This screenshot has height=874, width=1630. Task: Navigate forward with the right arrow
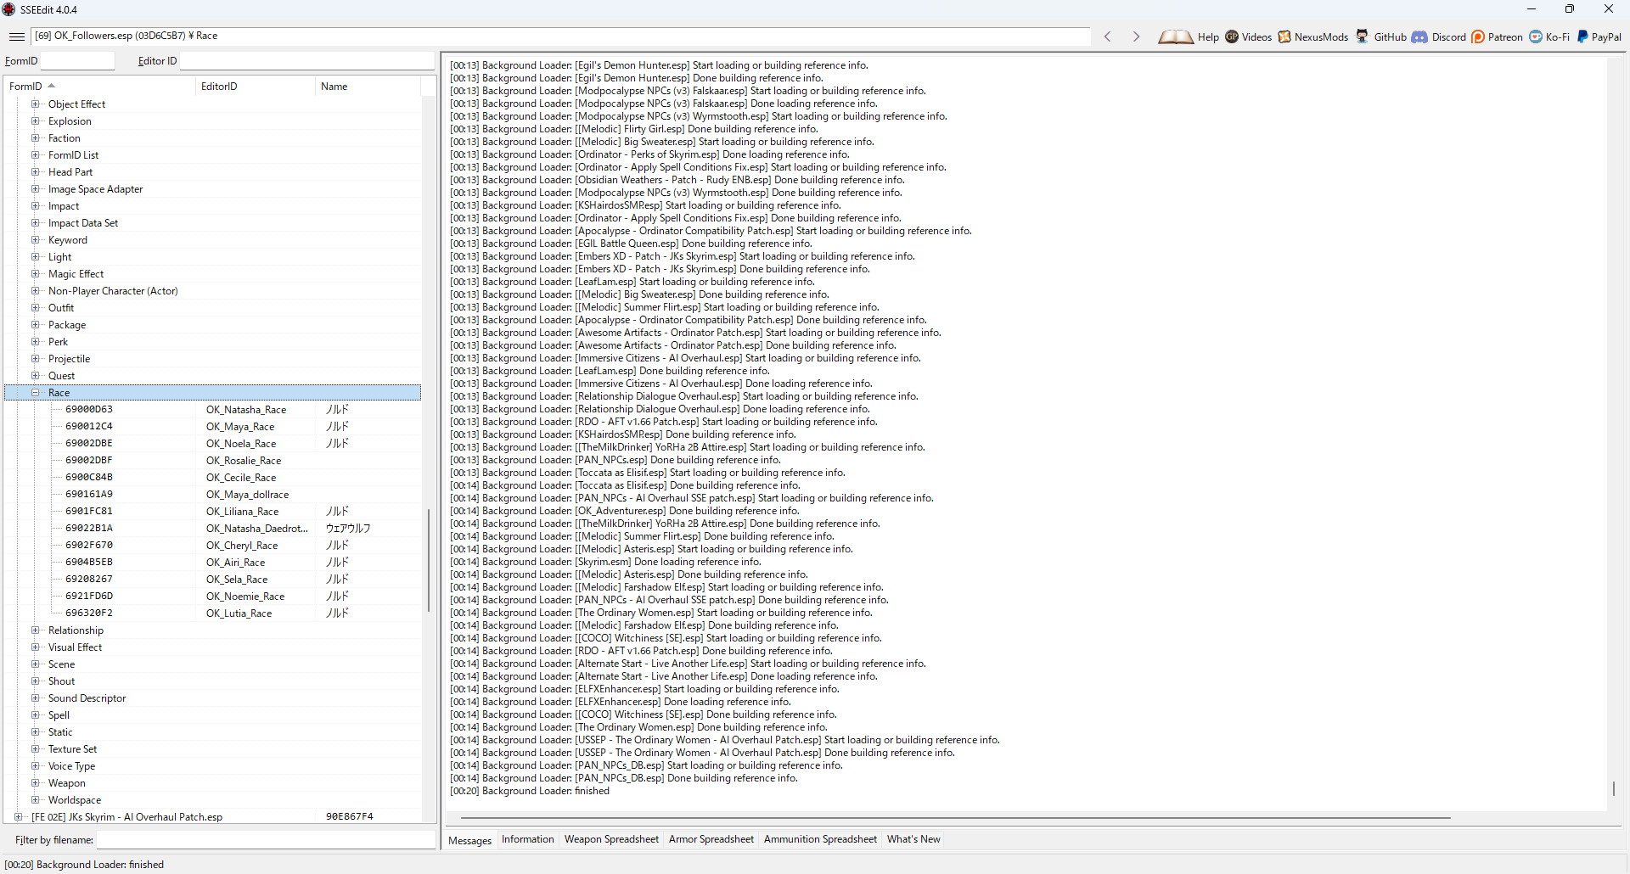click(x=1136, y=36)
